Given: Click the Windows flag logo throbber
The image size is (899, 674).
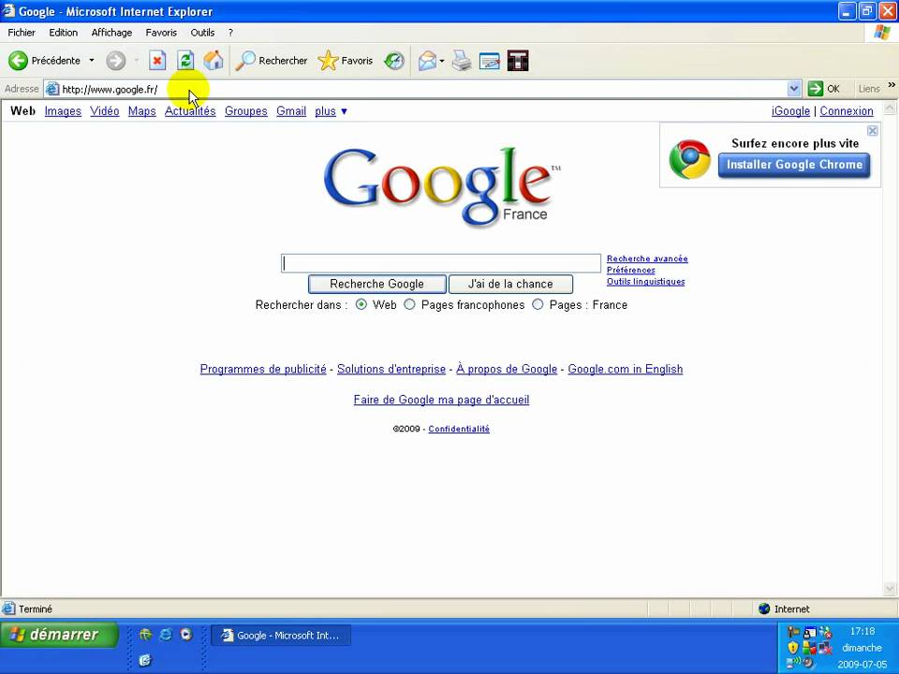Looking at the screenshot, I should pyautogui.click(x=882, y=33).
